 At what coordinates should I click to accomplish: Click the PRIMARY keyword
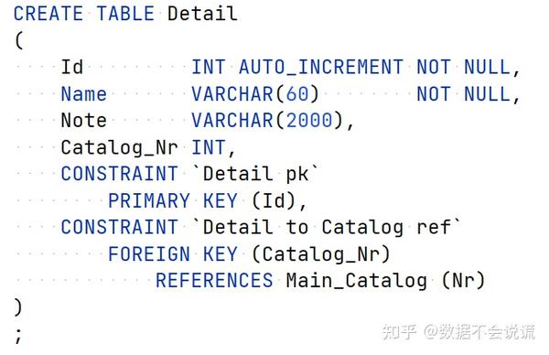149,200
